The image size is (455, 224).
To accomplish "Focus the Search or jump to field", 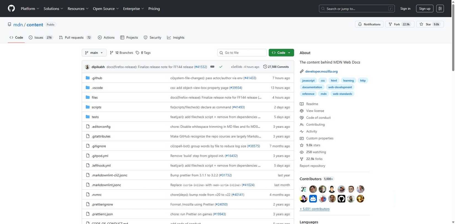I will click(x=357, y=9).
